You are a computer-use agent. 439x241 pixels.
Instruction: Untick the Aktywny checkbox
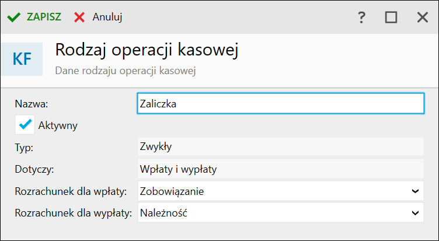(25, 124)
